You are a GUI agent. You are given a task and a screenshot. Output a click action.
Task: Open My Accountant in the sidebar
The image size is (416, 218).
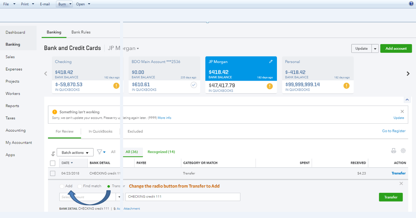click(19, 142)
